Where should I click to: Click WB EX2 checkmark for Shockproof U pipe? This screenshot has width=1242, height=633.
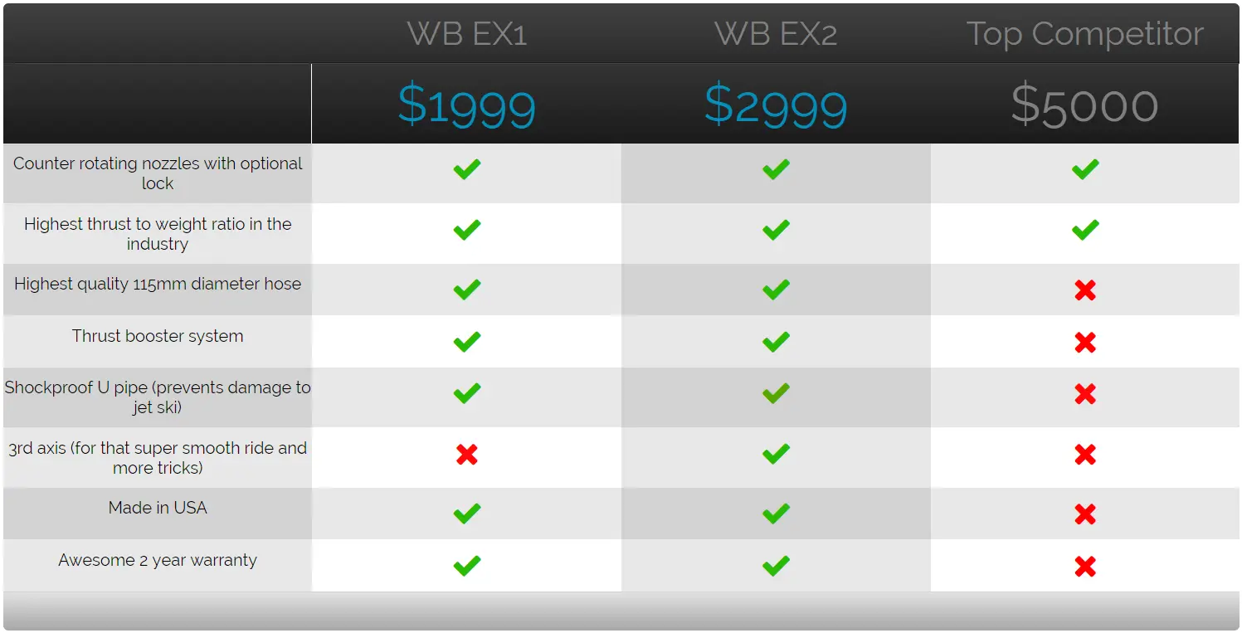tap(776, 392)
